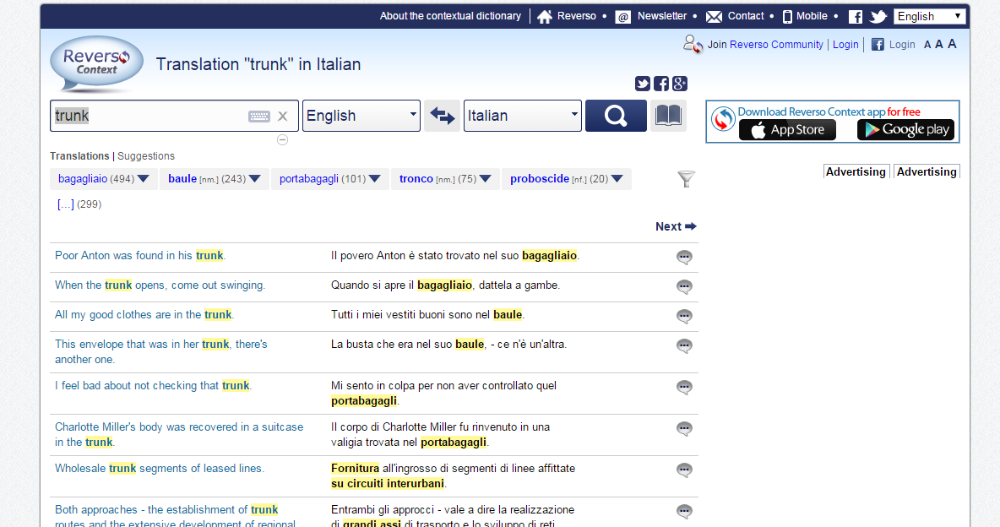This screenshot has height=527, width=1000.
Task: Open the site language selector at top
Action: tap(929, 16)
